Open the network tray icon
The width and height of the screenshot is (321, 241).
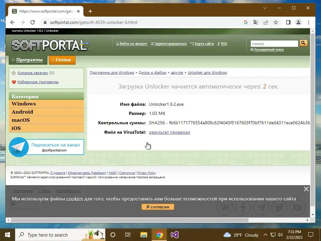point(273,235)
